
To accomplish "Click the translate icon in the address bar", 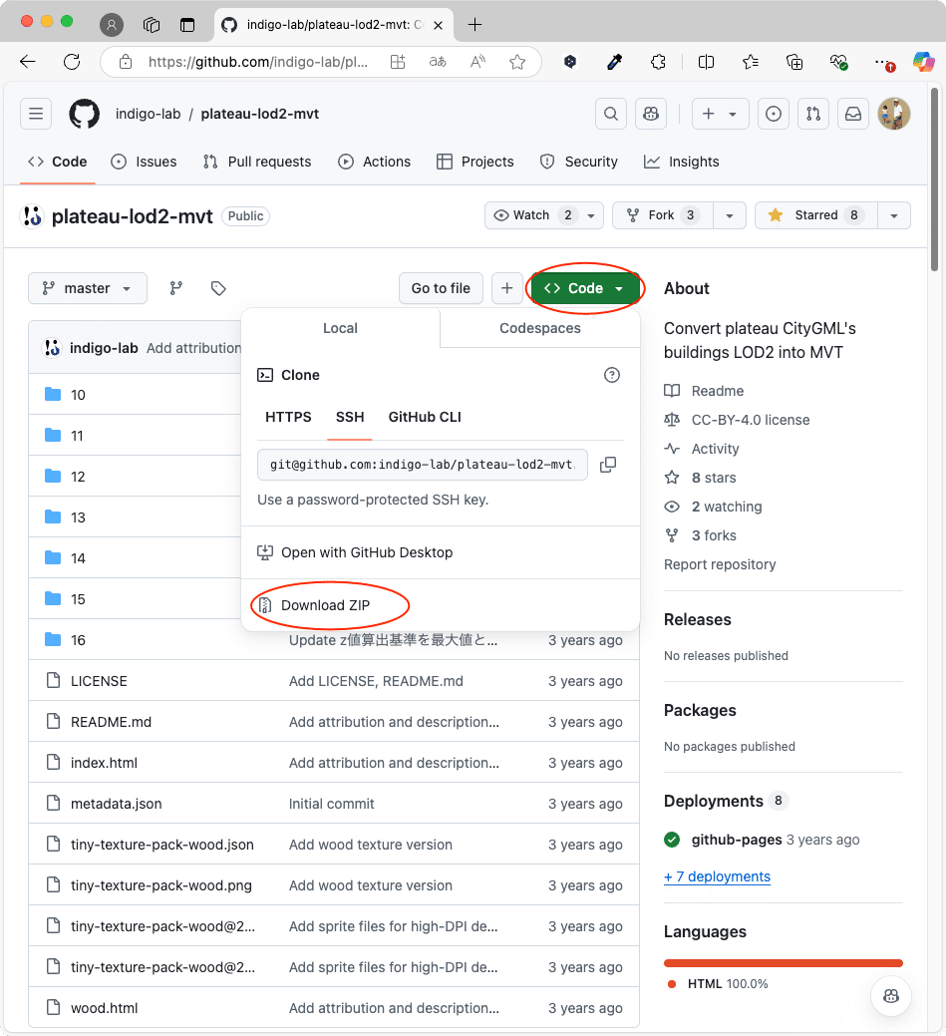I will click(438, 62).
